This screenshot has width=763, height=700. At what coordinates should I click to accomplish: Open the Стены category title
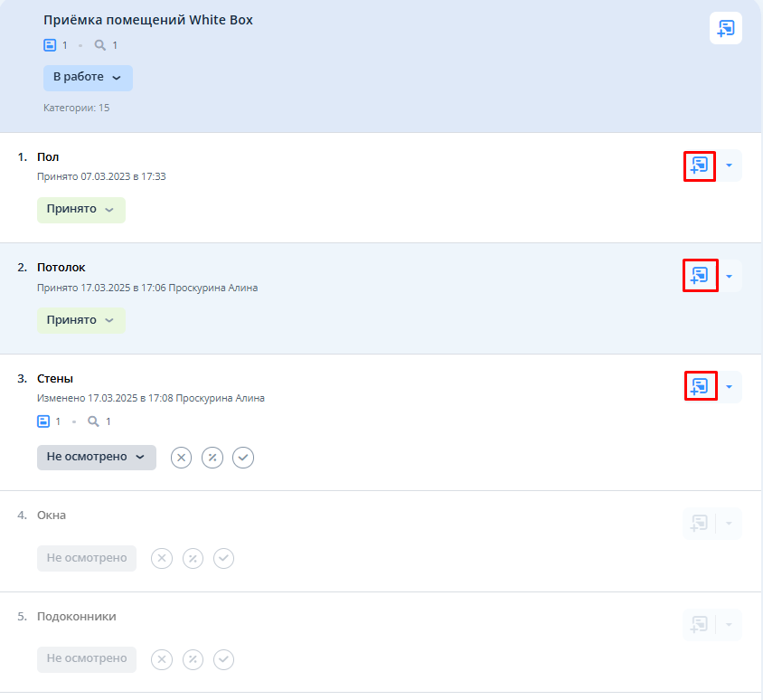click(x=55, y=379)
